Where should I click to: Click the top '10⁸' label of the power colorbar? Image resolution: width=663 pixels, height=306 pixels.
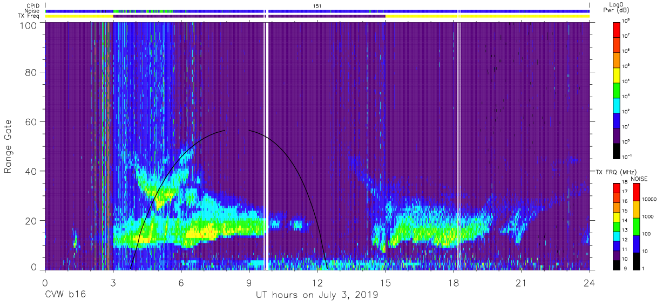point(627,21)
